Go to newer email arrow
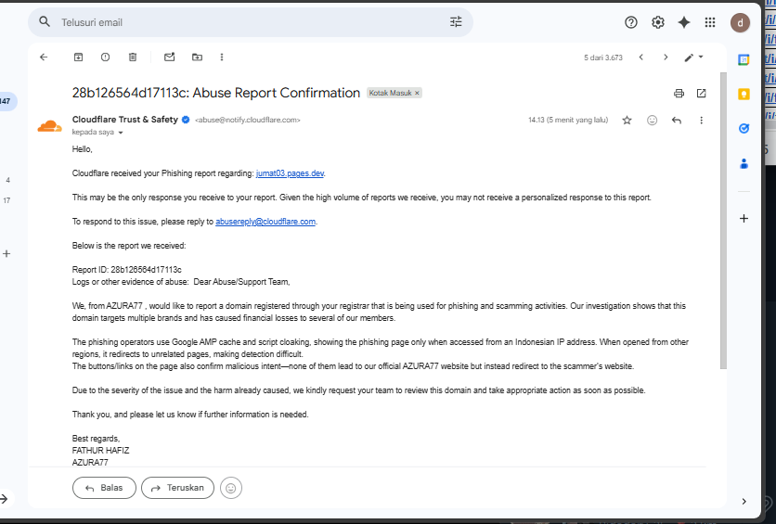776x524 pixels. click(640, 58)
